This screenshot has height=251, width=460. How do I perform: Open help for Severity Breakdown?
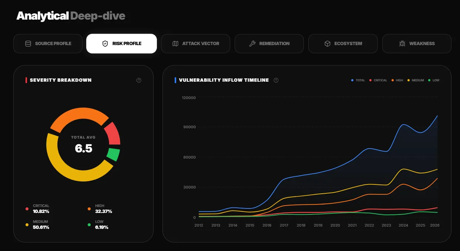(139, 80)
